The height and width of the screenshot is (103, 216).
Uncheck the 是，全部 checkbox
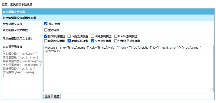(x=46, y=24)
